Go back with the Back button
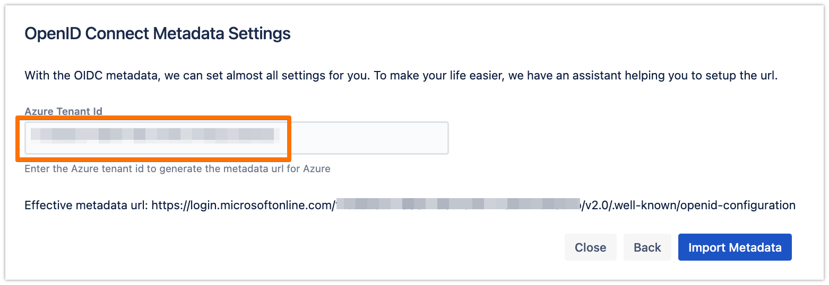829x285 pixels. click(x=647, y=247)
